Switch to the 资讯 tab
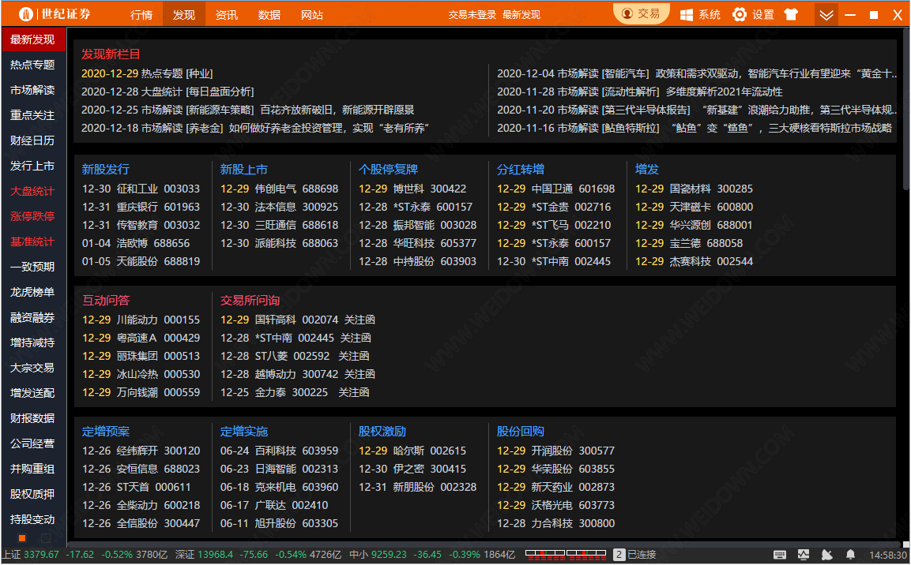This screenshot has height=565, width=911. pos(227,14)
